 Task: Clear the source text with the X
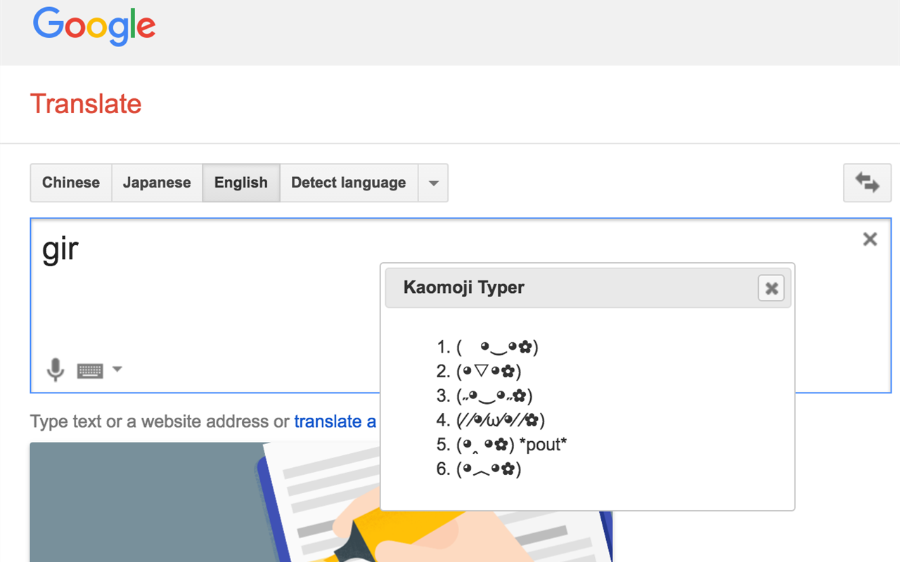(870, 240)
